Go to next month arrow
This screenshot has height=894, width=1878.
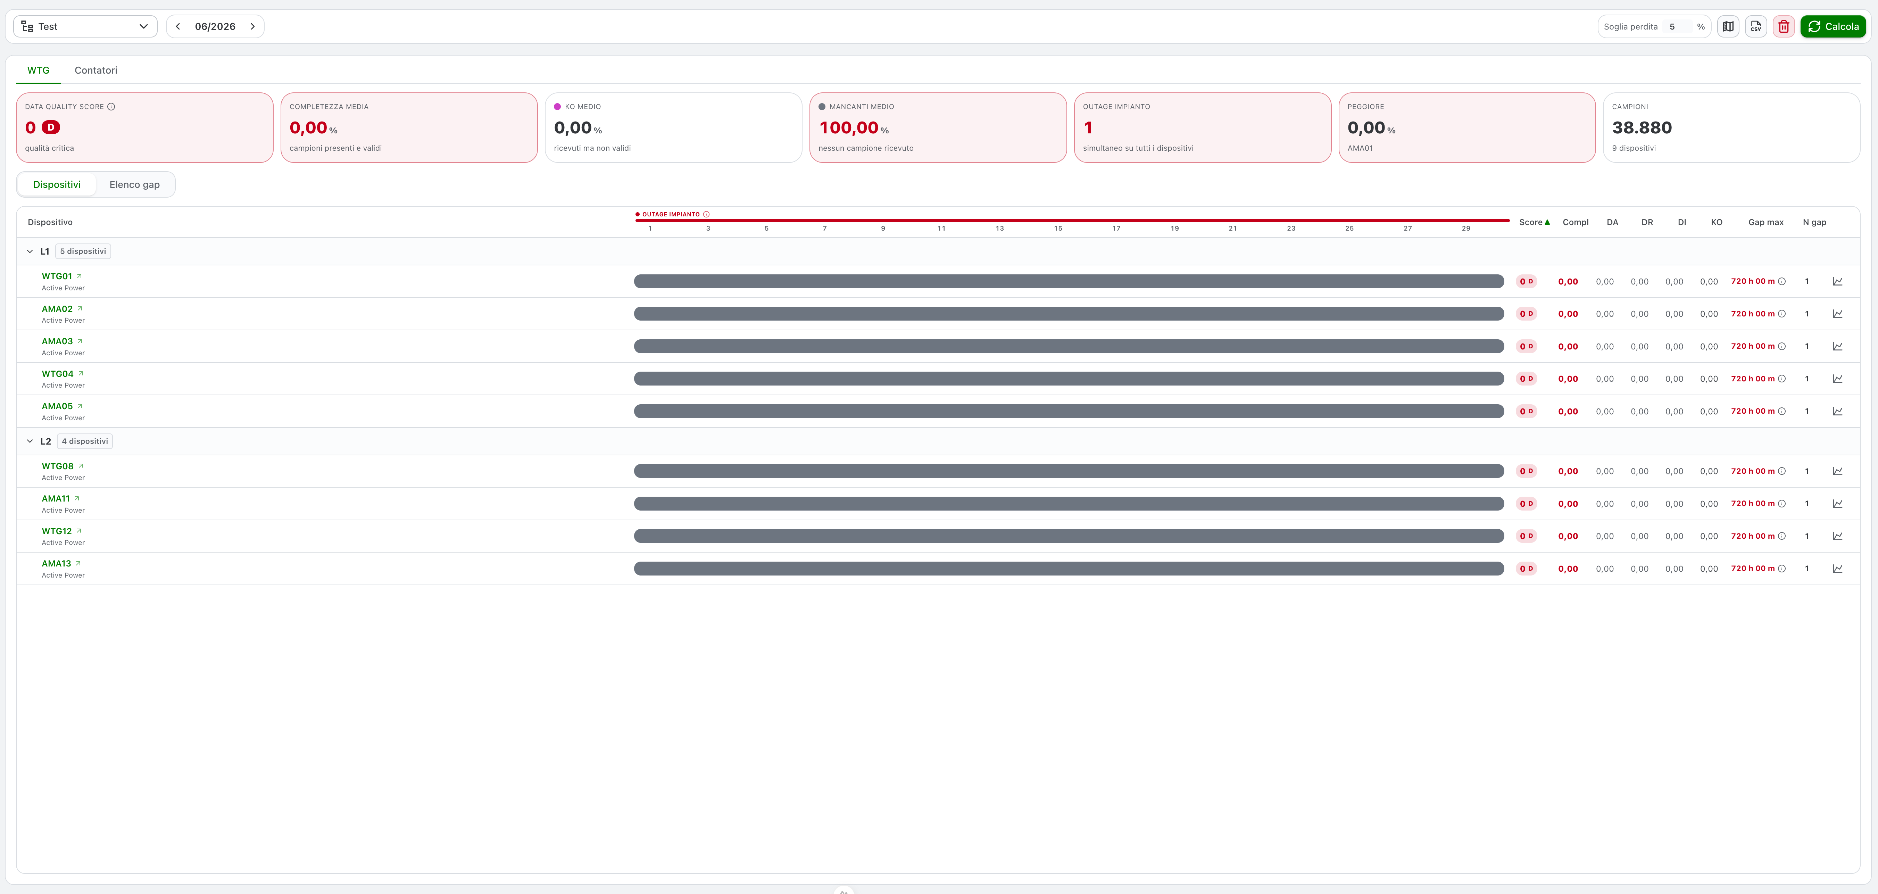tap(252, 26)
